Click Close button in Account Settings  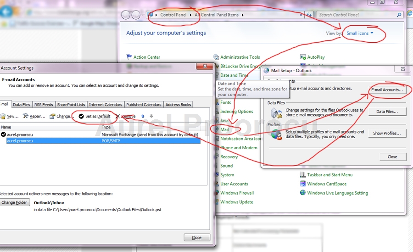(x=197, y=237)
